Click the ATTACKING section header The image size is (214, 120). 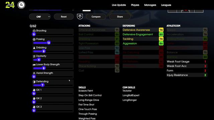click(x=84, y=26)
